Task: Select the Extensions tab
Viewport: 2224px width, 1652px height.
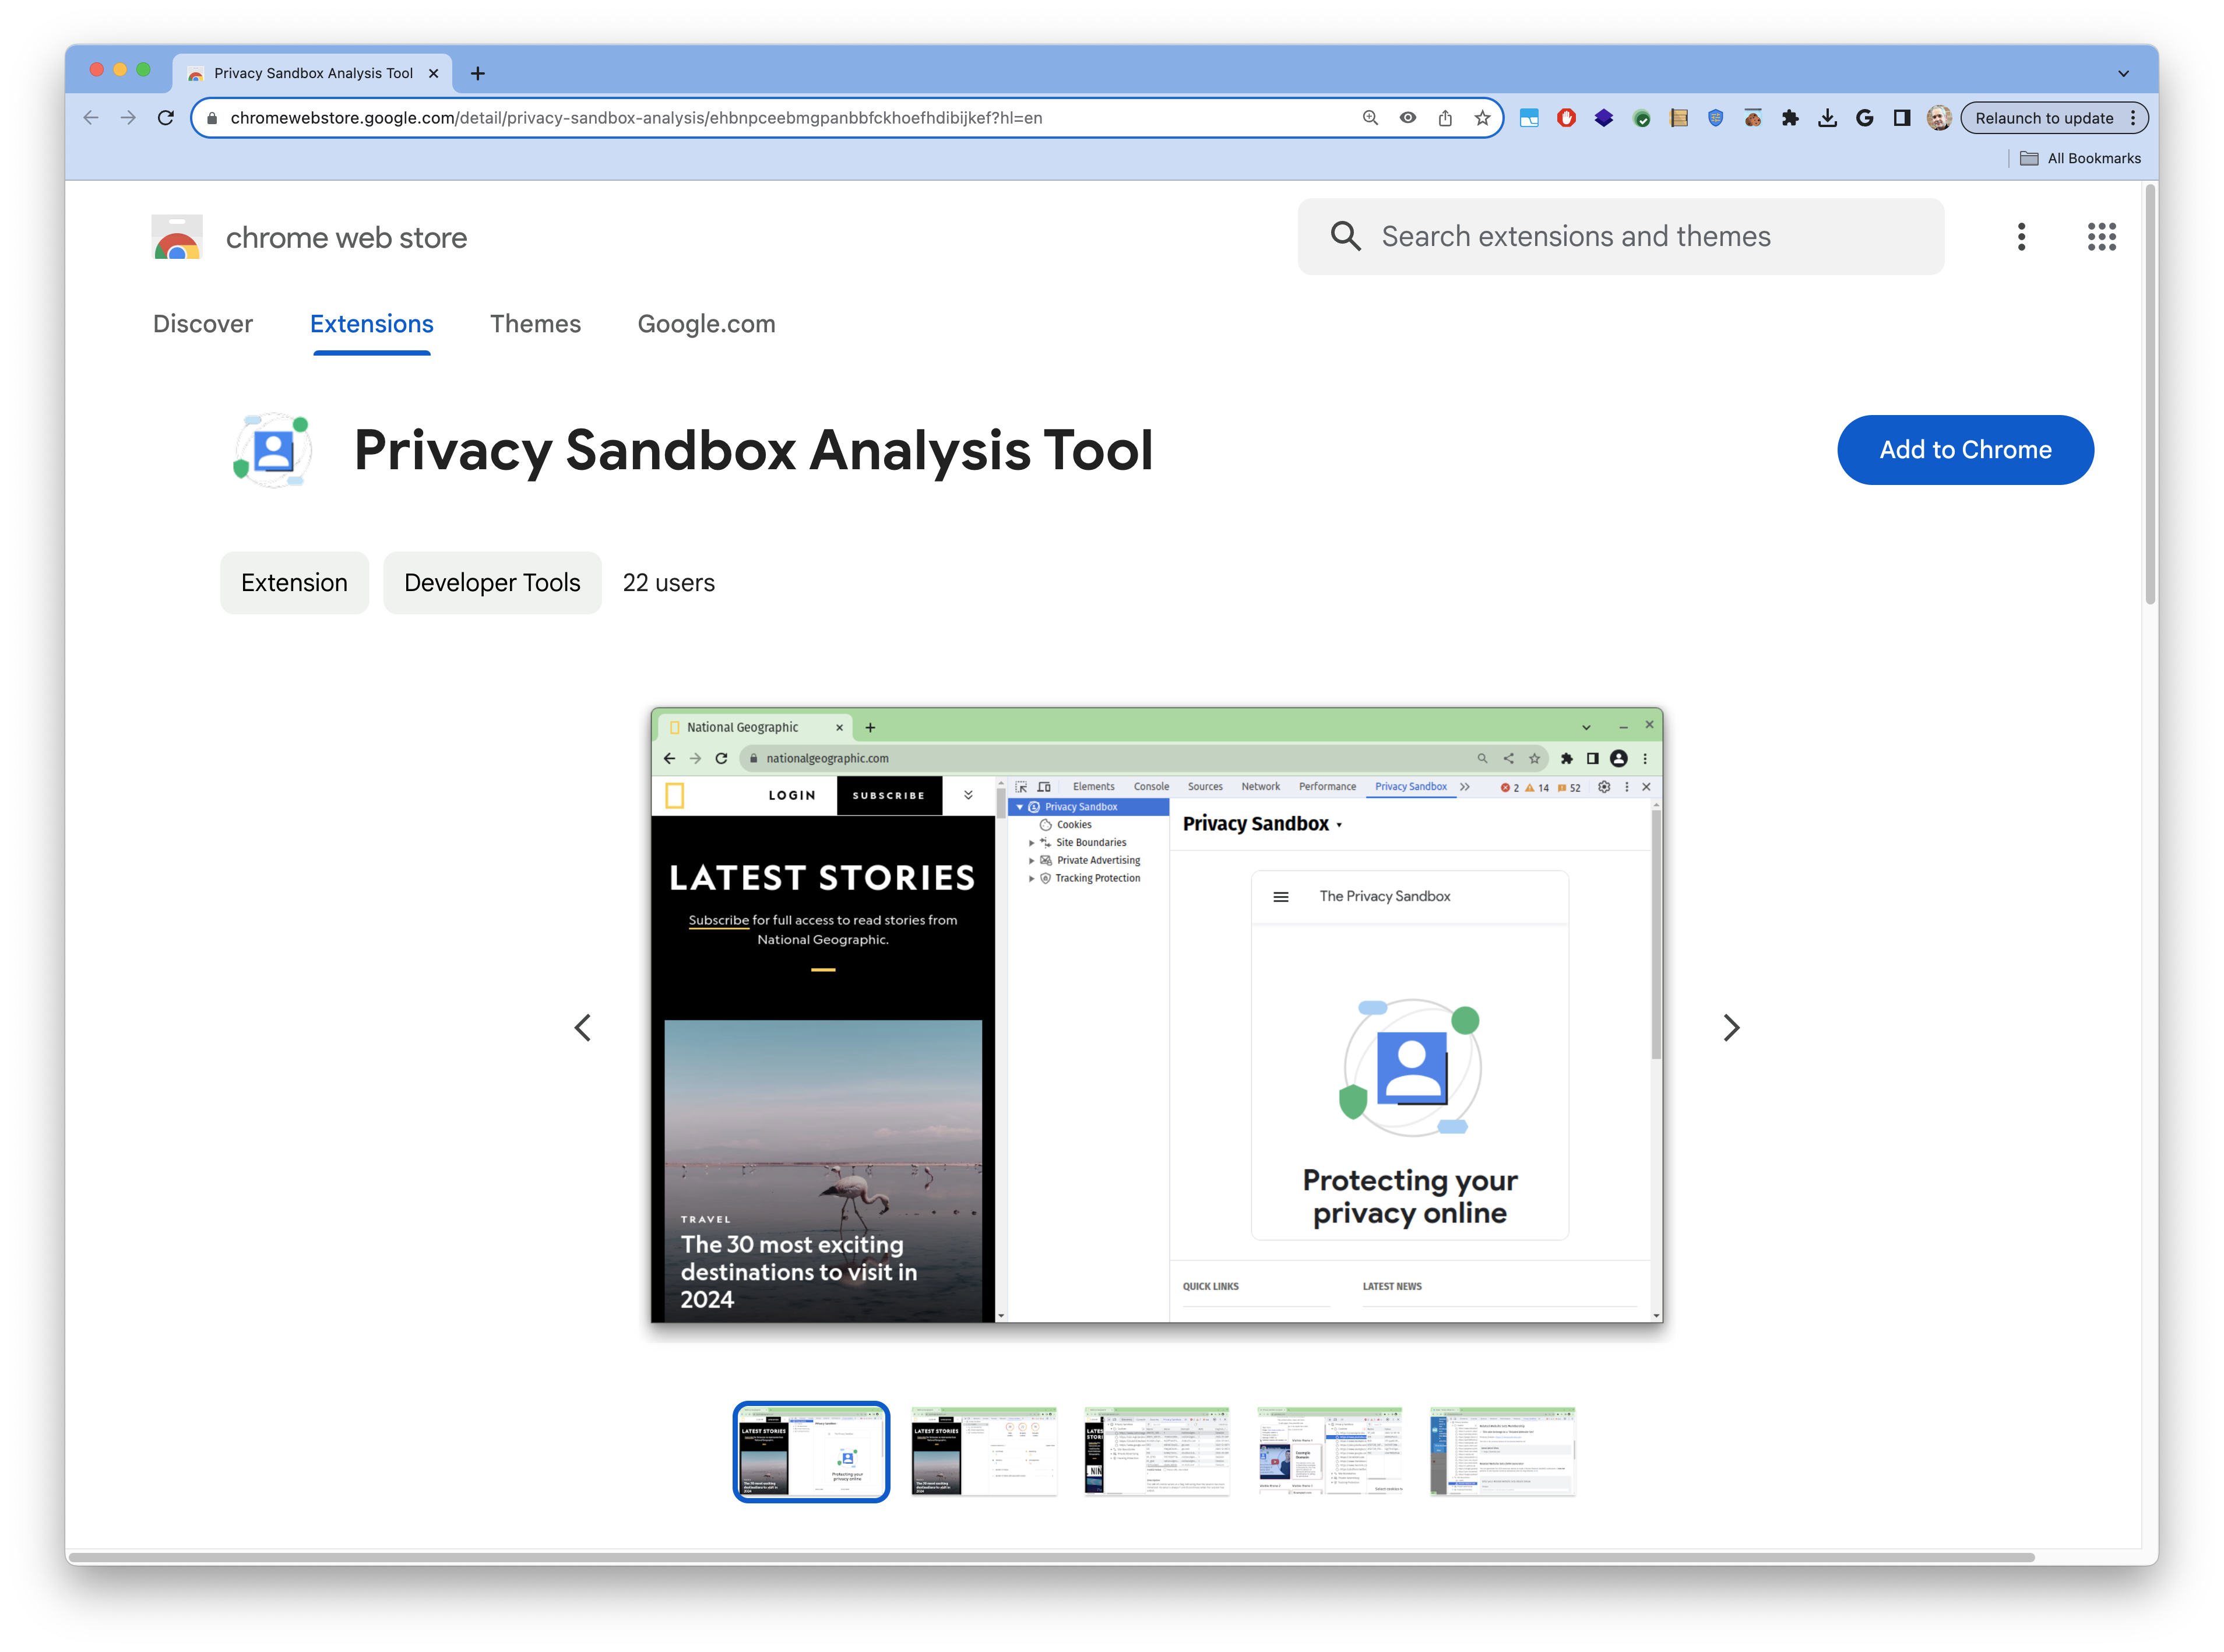Action: pos(372,324)
